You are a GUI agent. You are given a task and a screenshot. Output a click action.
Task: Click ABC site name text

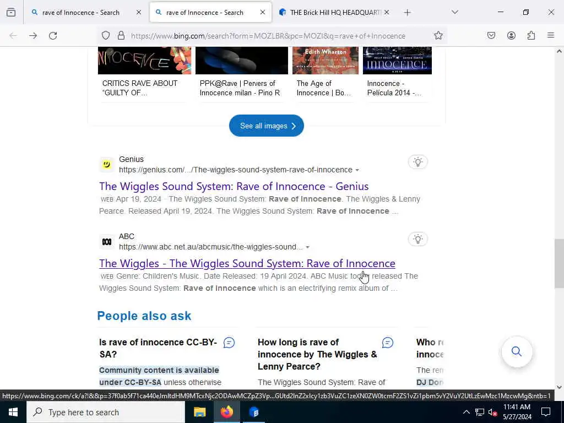click(127, 237)
